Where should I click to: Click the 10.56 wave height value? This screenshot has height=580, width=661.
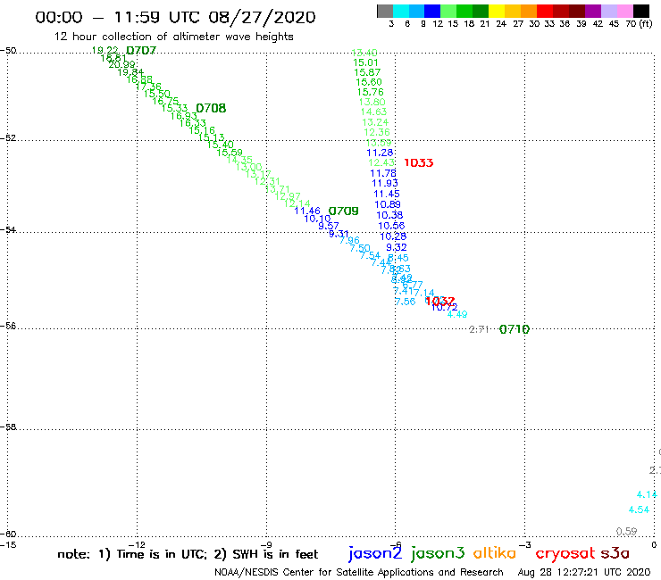(391, 226)
